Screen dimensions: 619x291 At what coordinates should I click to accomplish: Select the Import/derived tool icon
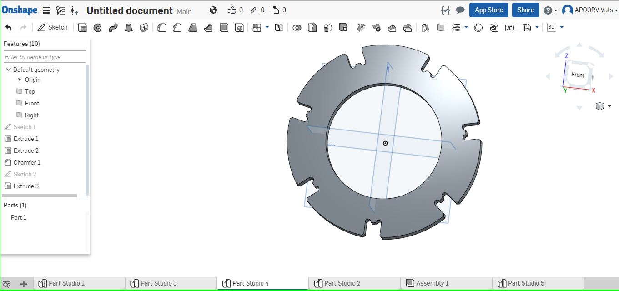click(x=494, y=28)
